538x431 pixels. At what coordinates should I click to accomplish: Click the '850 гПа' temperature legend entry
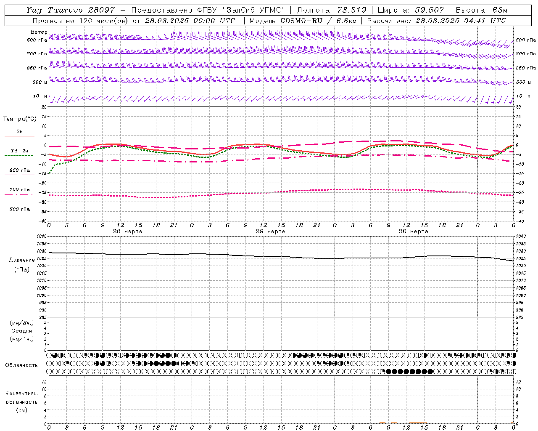(20, 170)
